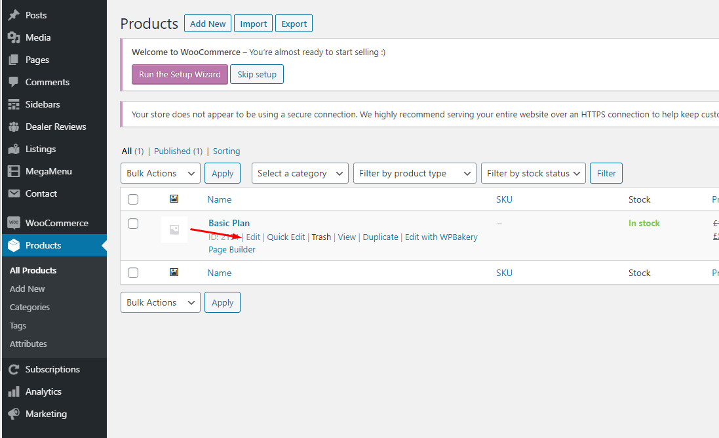The width and height of the screenshot is (719, 438).
Task: Open Categories submenu item under Products
Action: tap(29, 307)
